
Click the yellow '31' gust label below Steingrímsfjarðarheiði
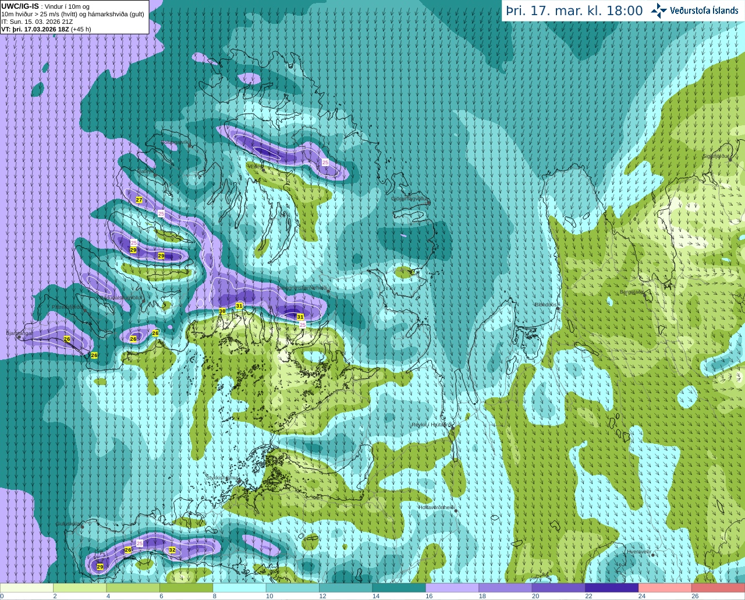[300, 317]
